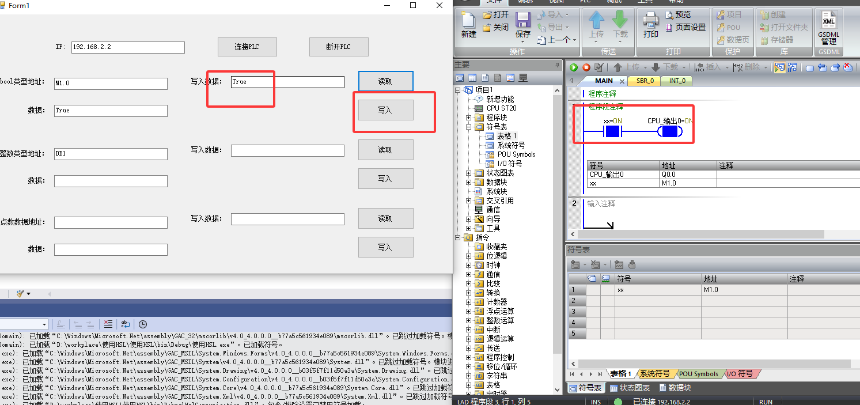Viewport: 860px width, 405px height.
Task: Open the PLC menu
Action: tap(585, 2)
